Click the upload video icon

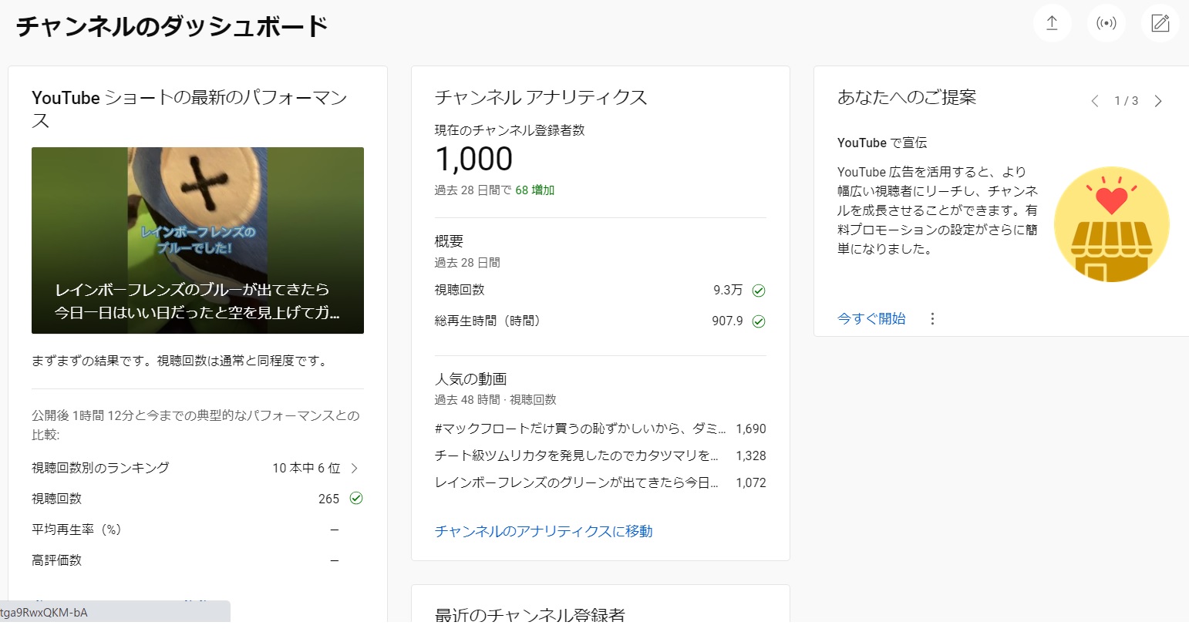click(x=1052, y=23)
